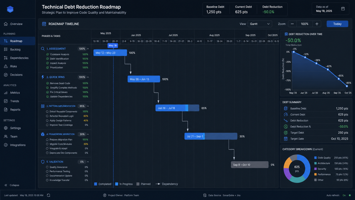
Task: Collapse the sidebar via Collapse
Action: pos(12,185)
